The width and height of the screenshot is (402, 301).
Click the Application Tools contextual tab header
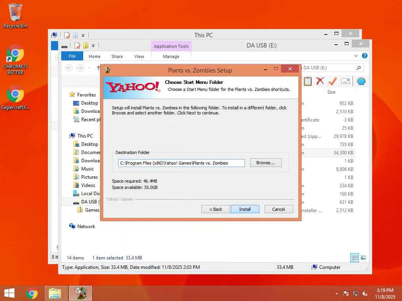coord(171,46)
